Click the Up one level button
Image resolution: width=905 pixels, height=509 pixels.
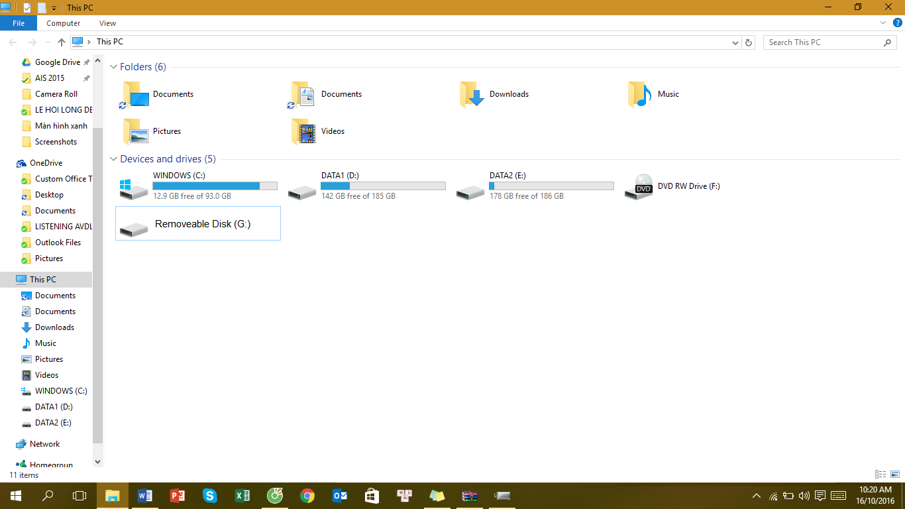coord(61,42)
